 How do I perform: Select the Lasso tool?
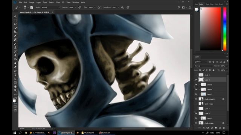coord(15,24)
